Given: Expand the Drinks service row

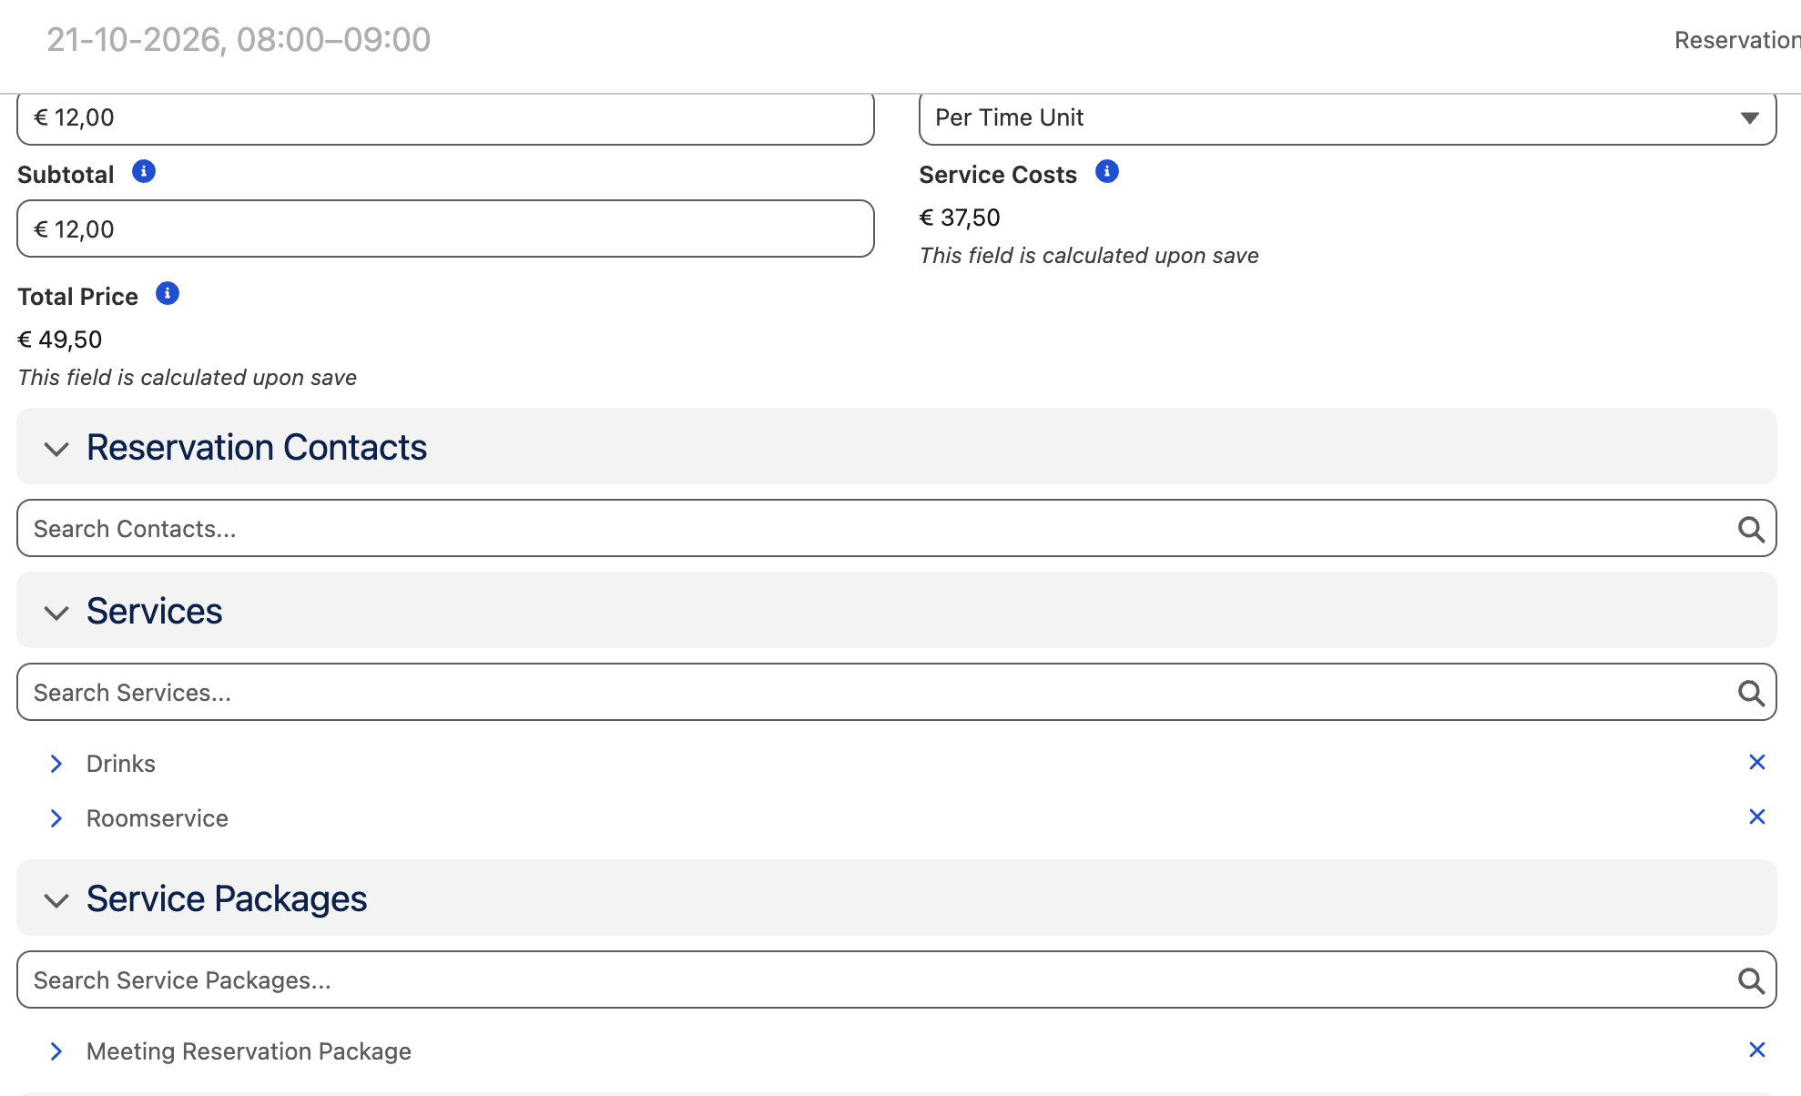Looking at the screenshot, I should 56,764.
